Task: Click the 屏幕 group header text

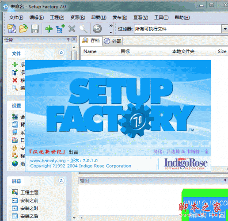Action: pos(16,181)
